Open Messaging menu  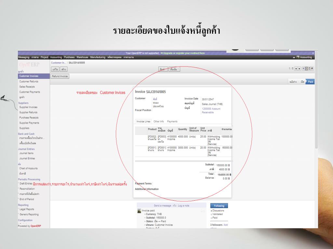[x=24, y=57]
